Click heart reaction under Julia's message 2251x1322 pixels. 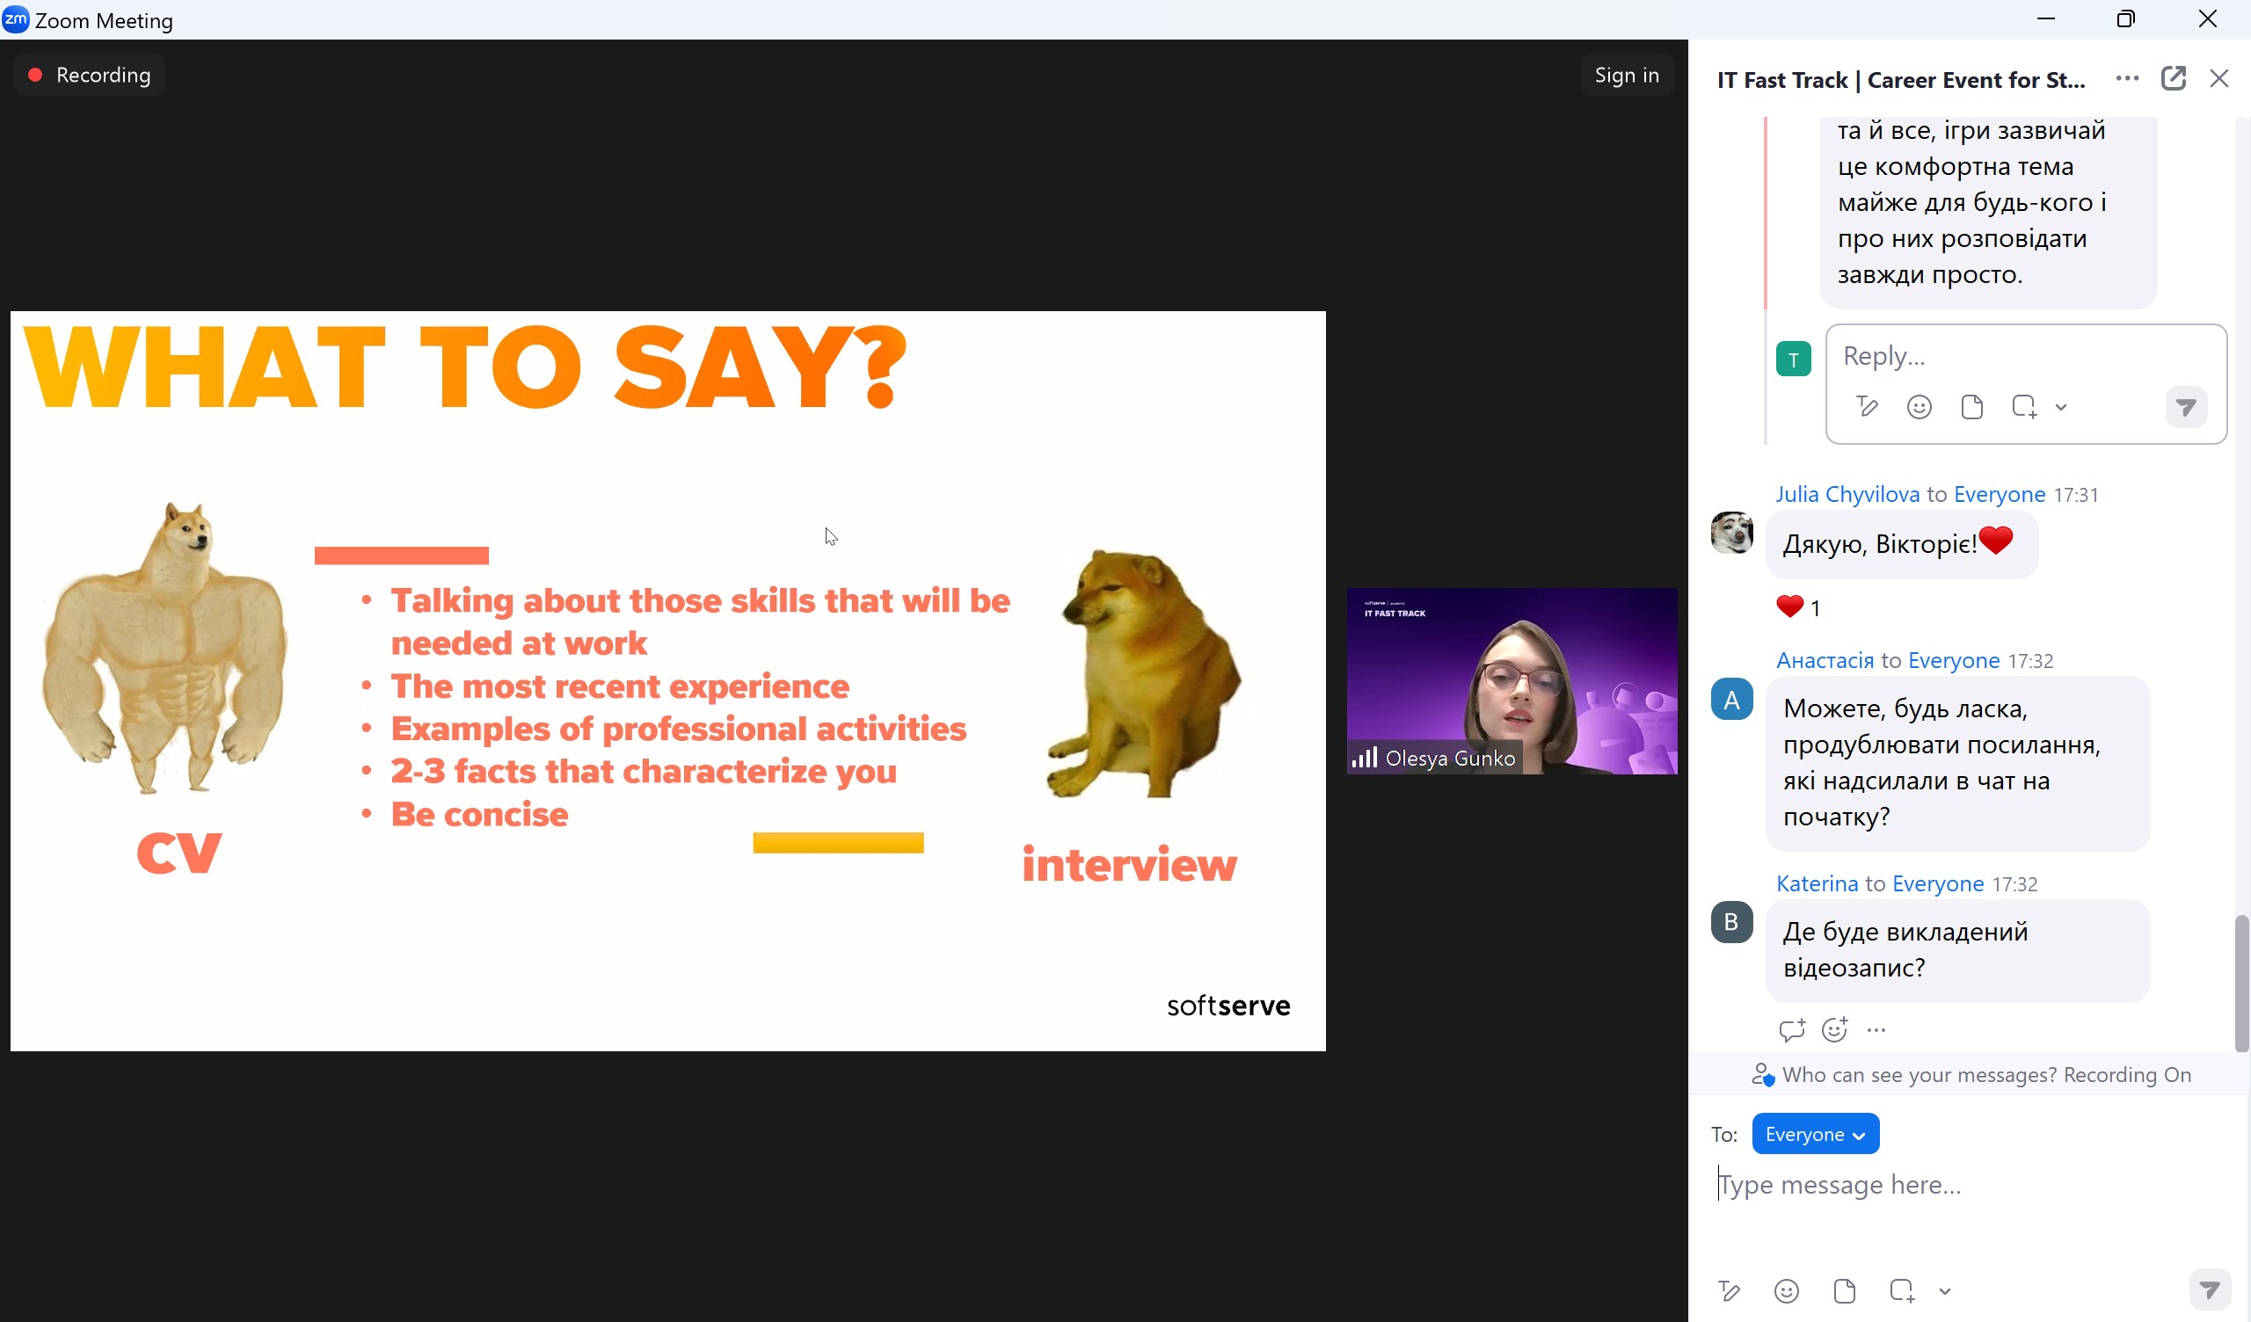click(1797, 607)
